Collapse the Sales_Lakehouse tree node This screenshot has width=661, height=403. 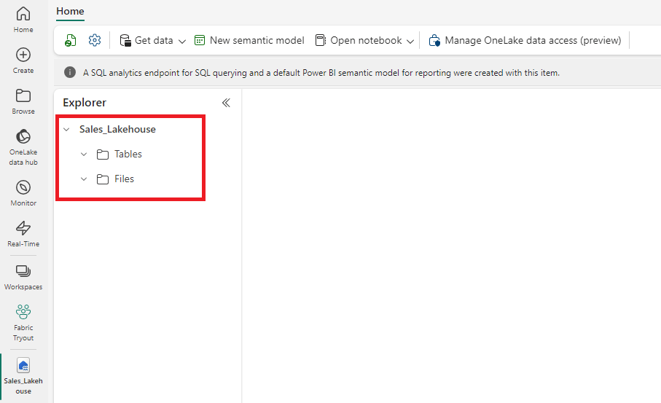66,130
